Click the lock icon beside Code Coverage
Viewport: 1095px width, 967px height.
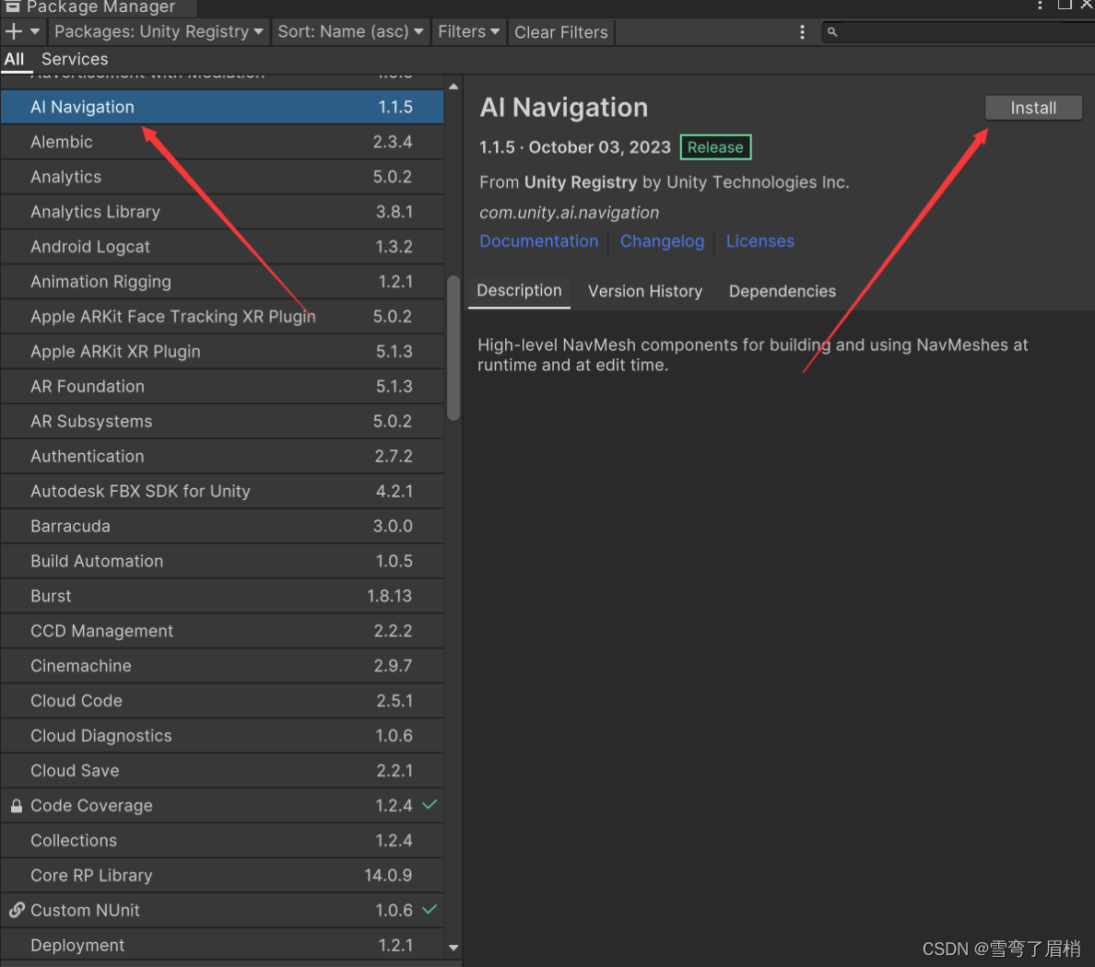click(16, 806)
